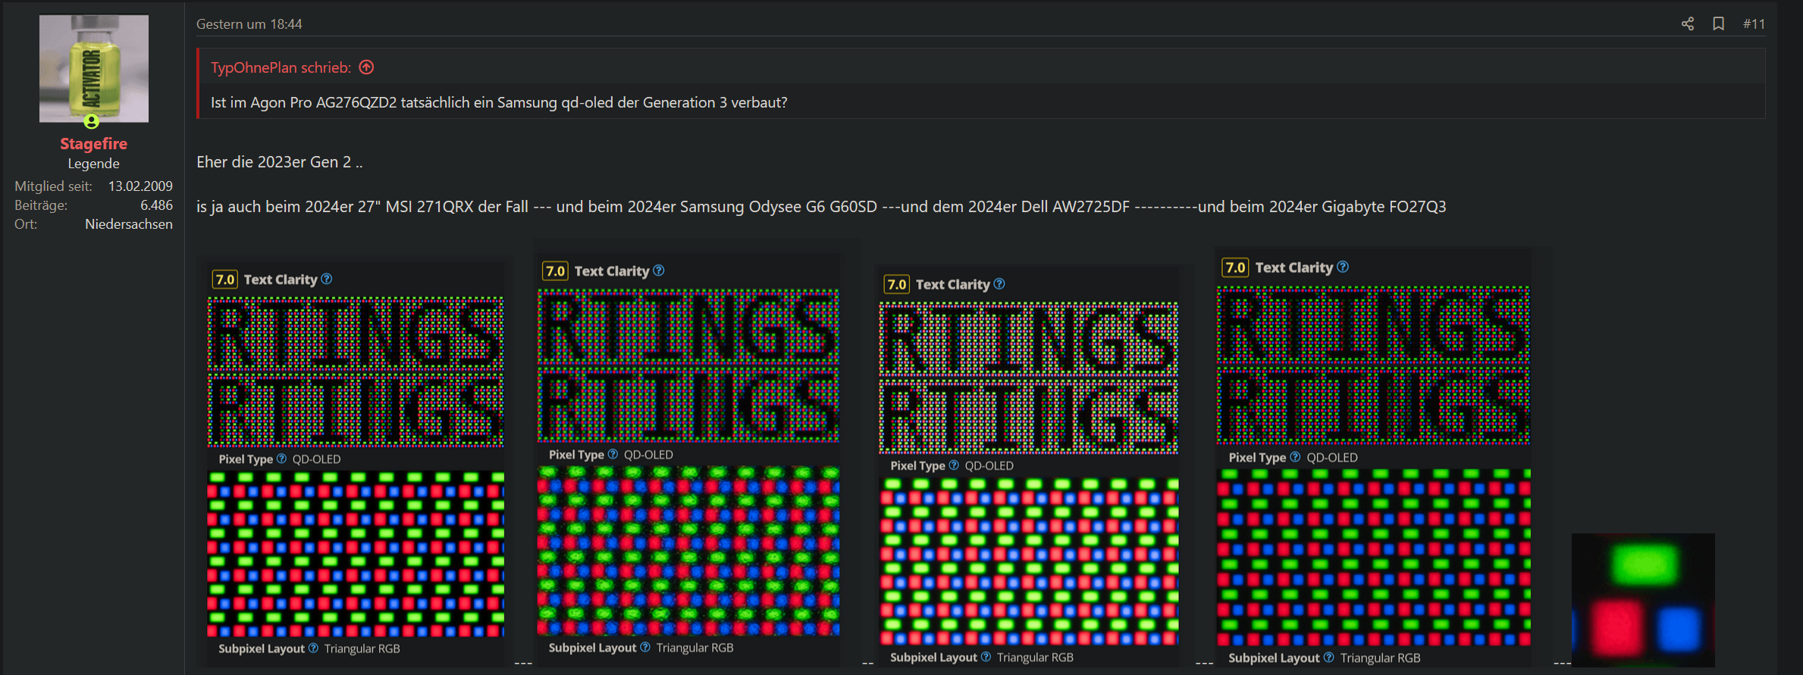Click the first image's Pixel Type help icon
The image size is (1803, 675).
pyautogui.click(x=281, y=458)
